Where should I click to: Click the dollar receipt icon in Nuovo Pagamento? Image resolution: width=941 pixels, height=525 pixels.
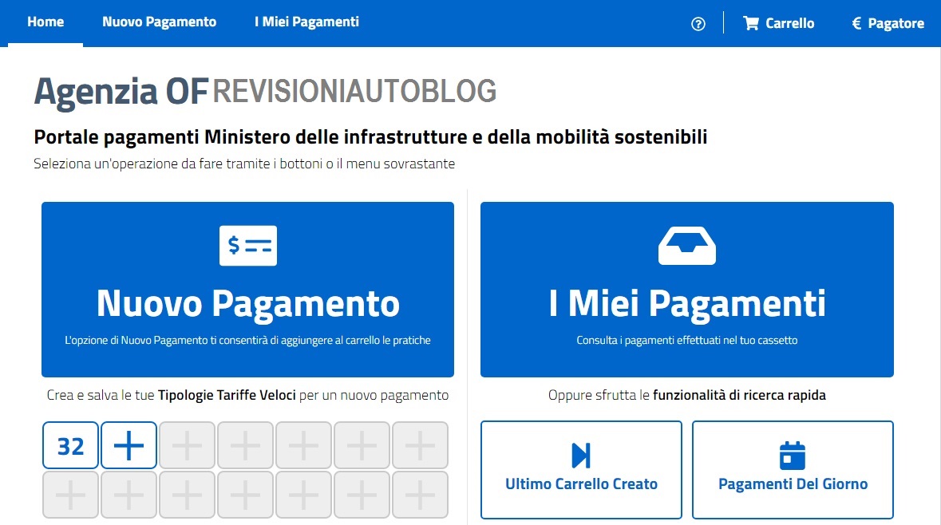coord(248,246)
